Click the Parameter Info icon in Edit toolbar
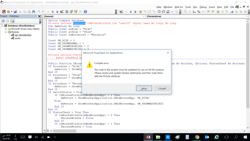Viewport: 250px width, 141px height. coord(199,12)
